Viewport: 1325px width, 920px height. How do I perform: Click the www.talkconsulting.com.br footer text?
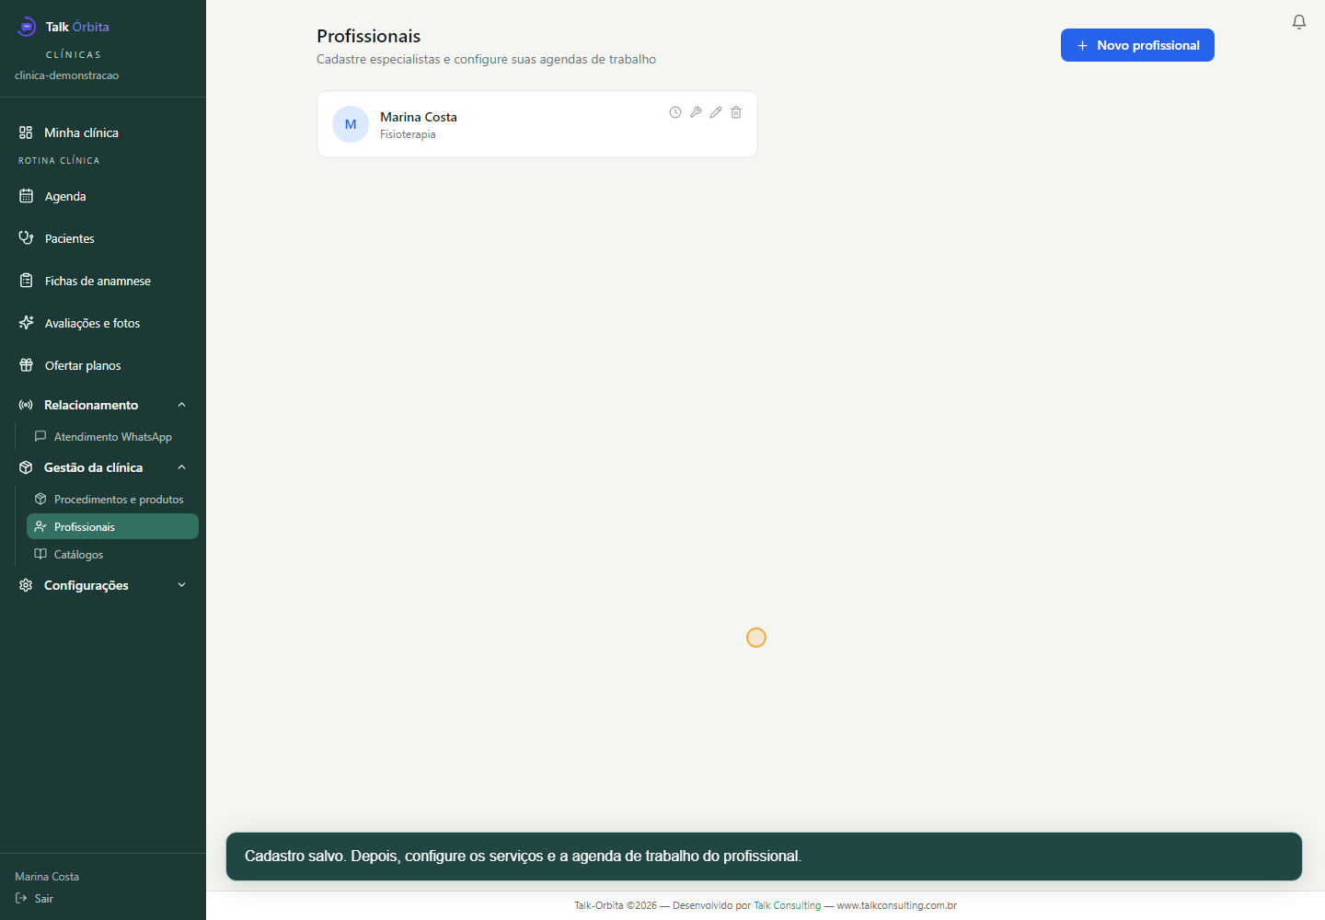[896, 905]
